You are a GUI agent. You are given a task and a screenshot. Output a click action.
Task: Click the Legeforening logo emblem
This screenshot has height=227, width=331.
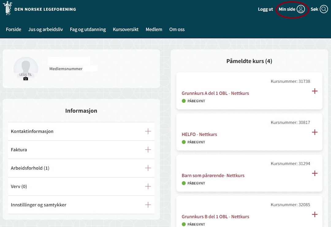pyautogui.click(x=7, y=8)
